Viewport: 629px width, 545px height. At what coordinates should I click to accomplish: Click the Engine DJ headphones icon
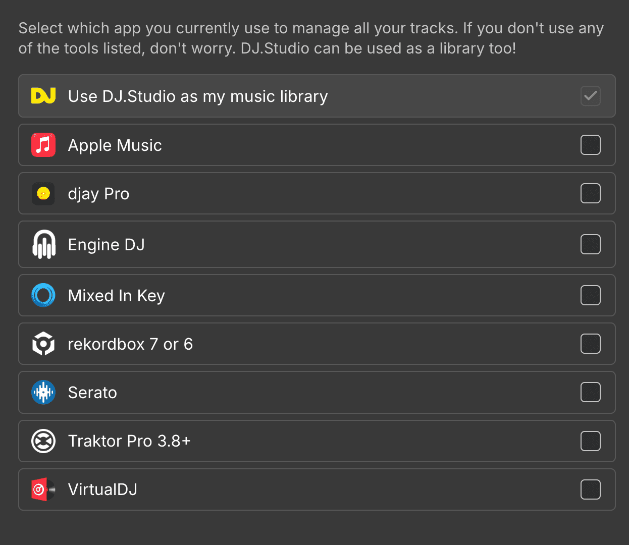43,244
